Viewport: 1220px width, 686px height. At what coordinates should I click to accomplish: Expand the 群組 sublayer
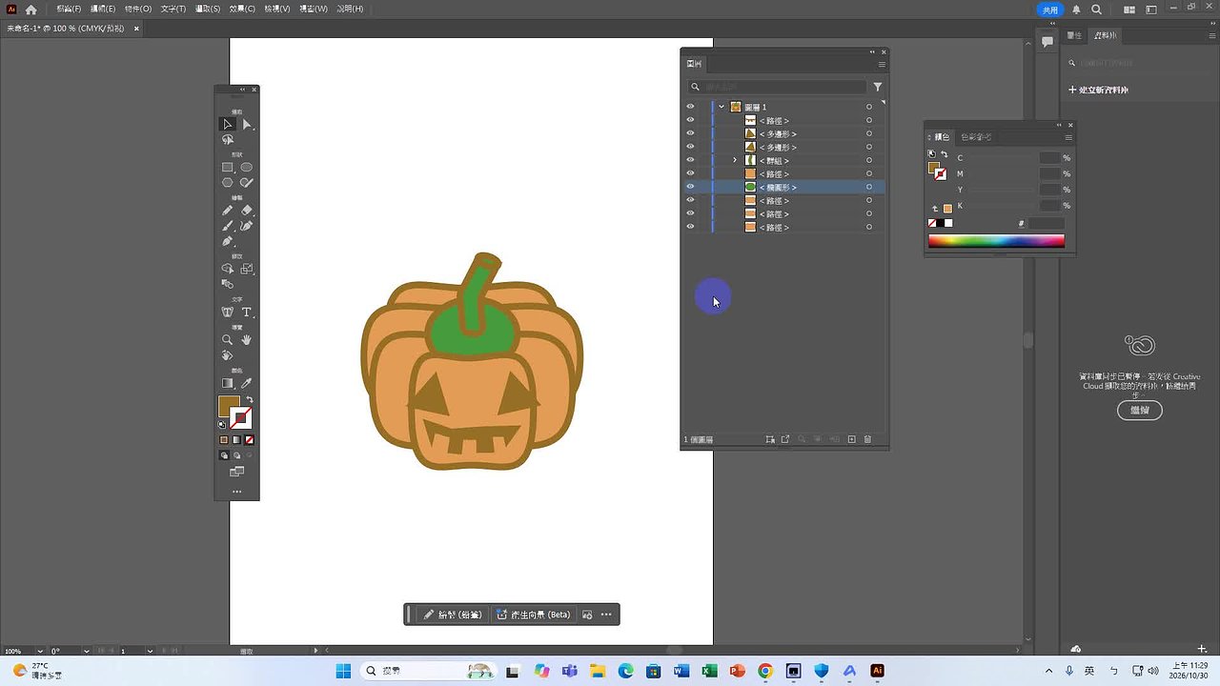735,160
